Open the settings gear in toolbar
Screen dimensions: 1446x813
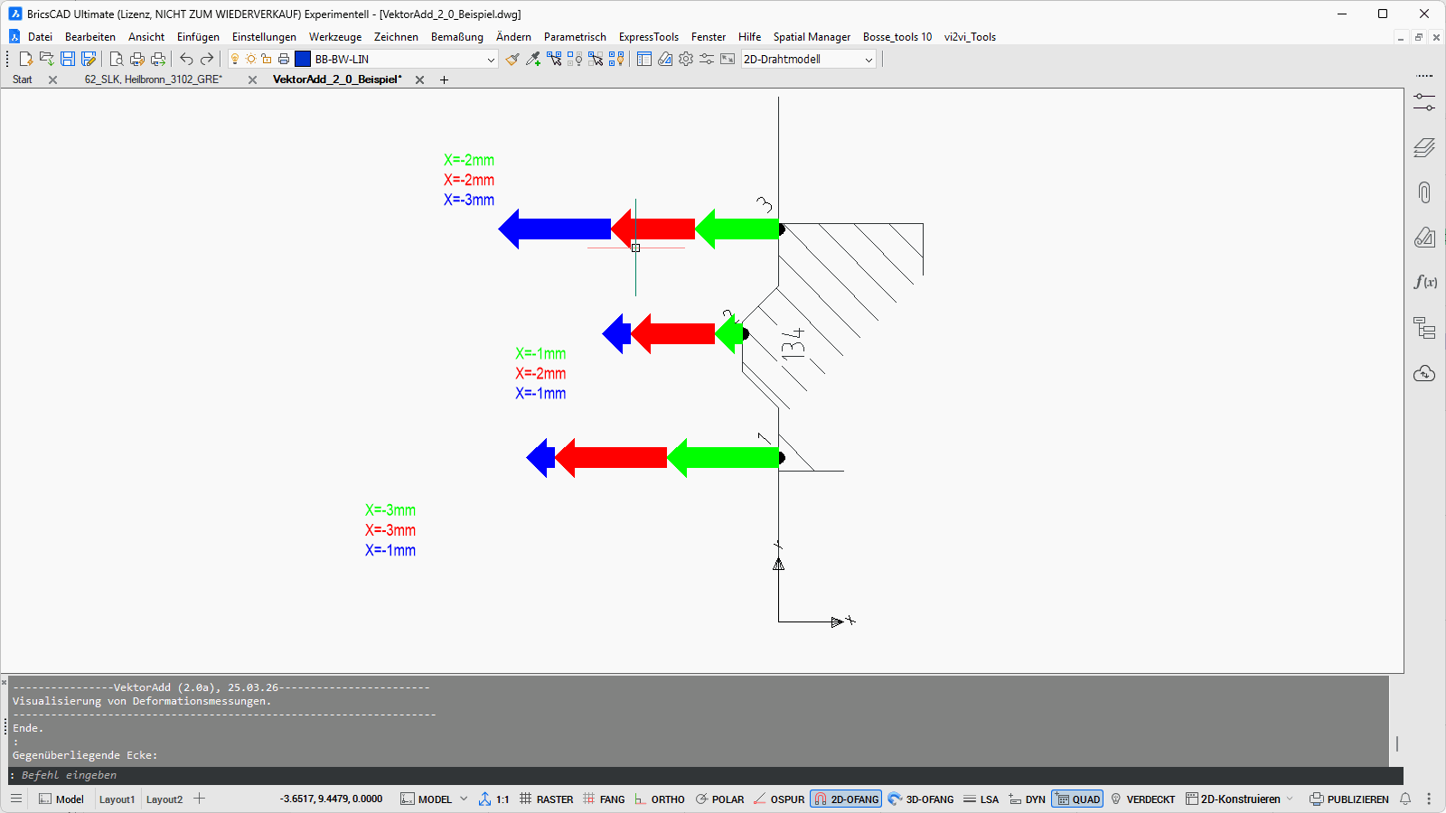point(686,59)
